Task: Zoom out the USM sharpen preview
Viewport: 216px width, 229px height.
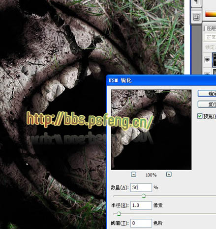Action: click(x=133, y=175)
